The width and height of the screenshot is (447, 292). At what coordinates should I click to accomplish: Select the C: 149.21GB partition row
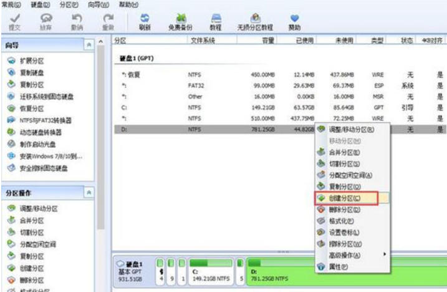(280, 107)
